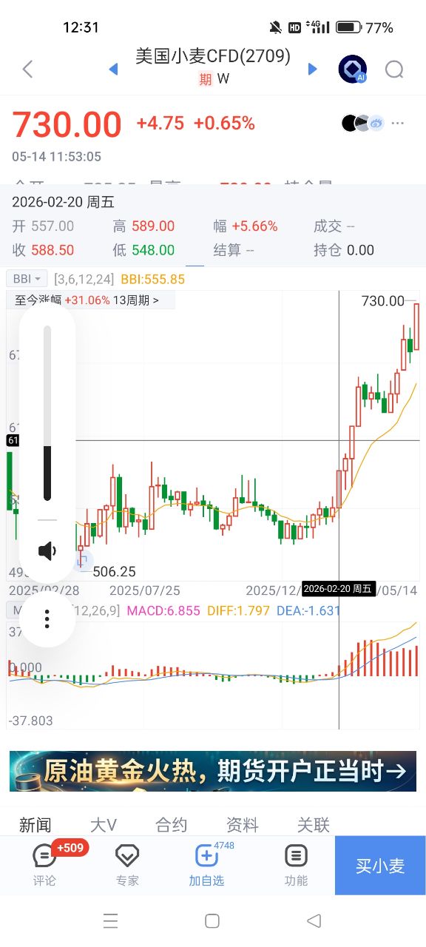Open the search magnifier icon
The image size is (426, 947).
point(394,70)
